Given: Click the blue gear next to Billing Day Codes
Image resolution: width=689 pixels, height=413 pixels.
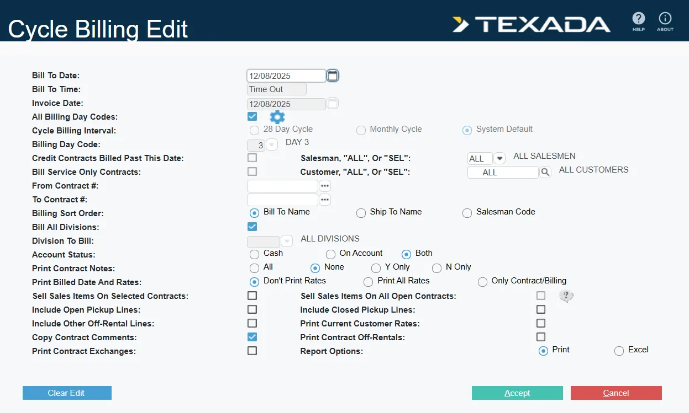Looking at the screenshot, I should (277, 117).
